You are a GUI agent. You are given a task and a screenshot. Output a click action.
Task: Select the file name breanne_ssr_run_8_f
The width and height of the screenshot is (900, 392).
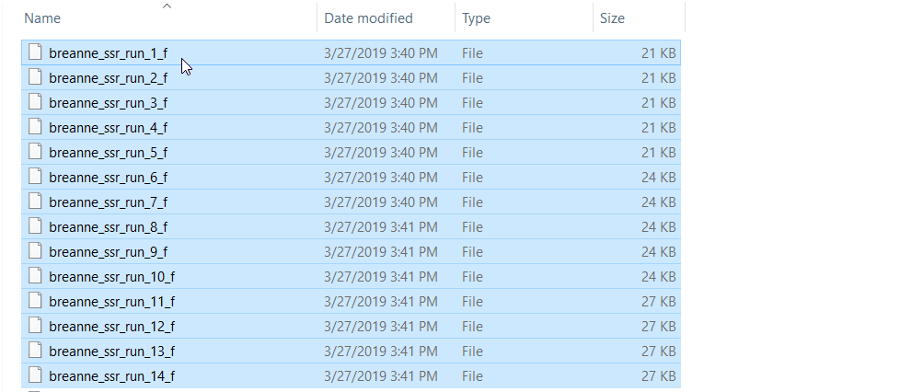click(x=108, y=227)
